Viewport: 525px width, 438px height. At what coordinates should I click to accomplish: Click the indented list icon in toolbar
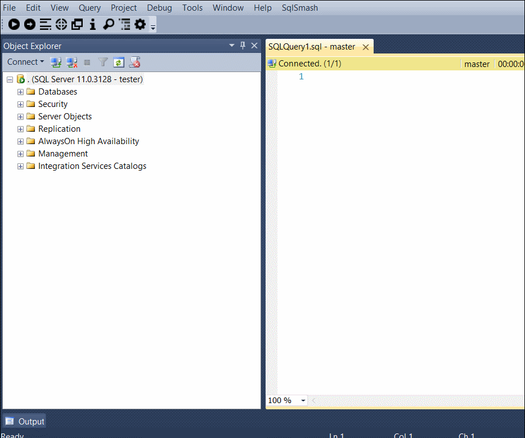[x=124, y=24]
